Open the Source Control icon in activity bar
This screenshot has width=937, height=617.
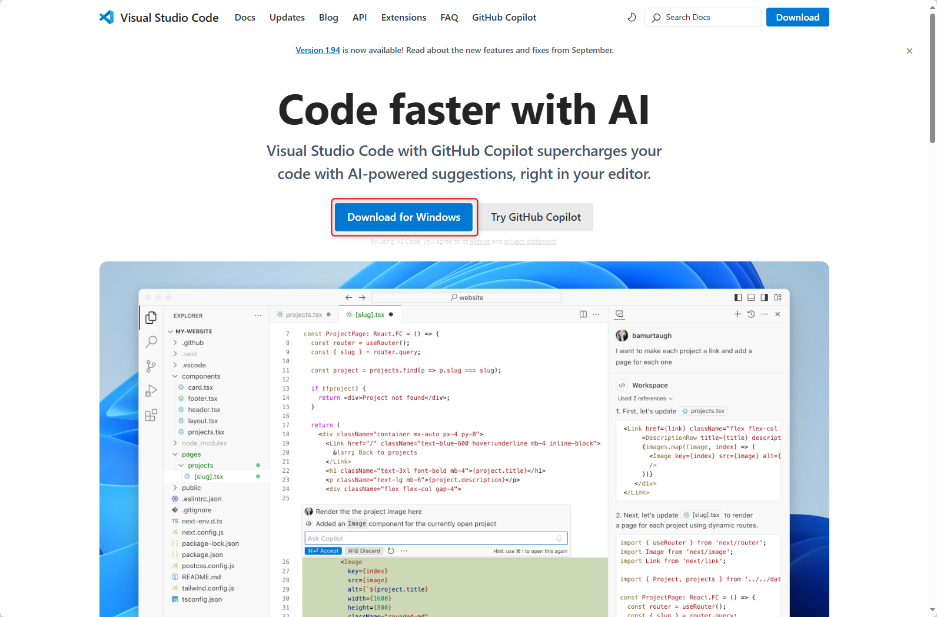(151, 366)
